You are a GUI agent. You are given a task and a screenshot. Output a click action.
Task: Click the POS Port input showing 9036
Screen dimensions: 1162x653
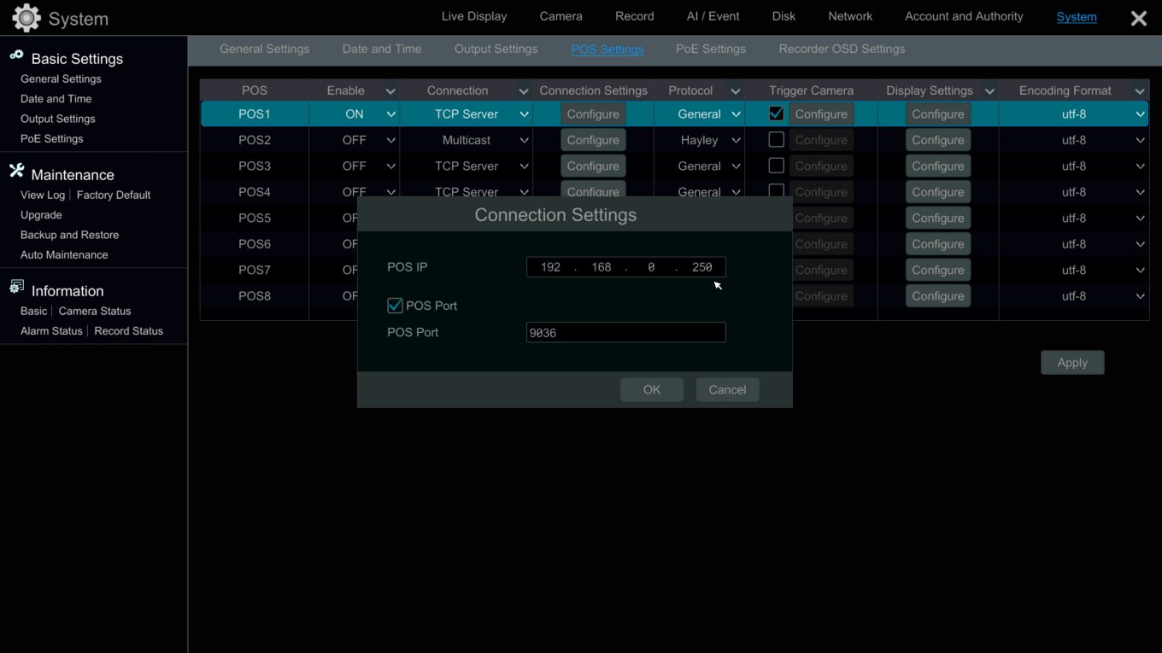pyautogui.click(x=625, y=332)
